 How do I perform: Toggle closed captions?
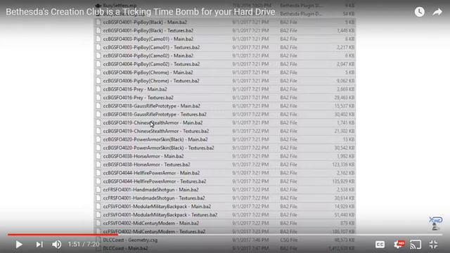[x=380, y=245]
